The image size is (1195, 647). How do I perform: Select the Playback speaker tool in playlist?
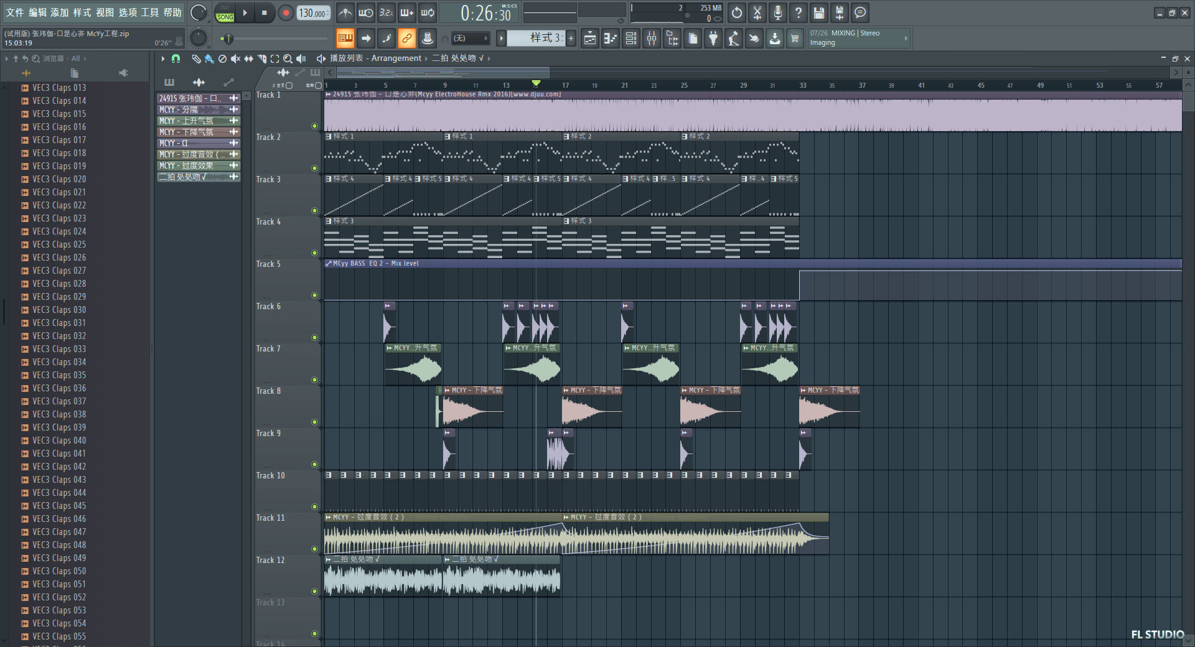pos(301,58)
